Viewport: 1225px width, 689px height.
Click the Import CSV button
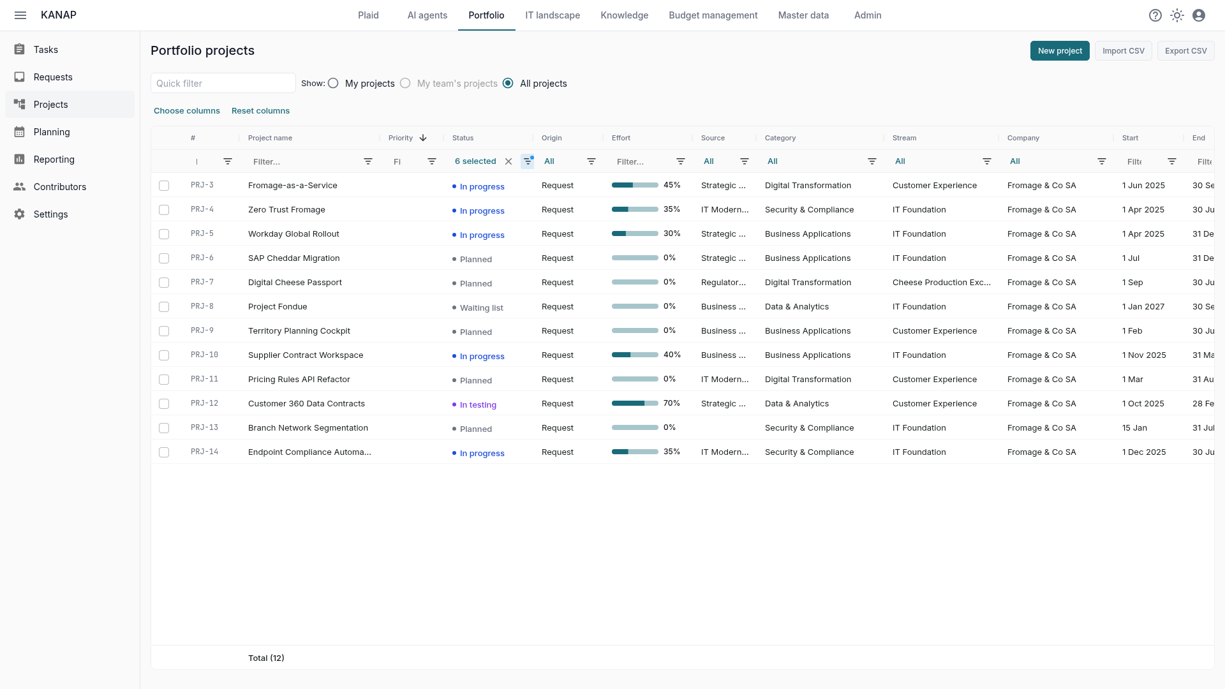[x=1124, y=50]
